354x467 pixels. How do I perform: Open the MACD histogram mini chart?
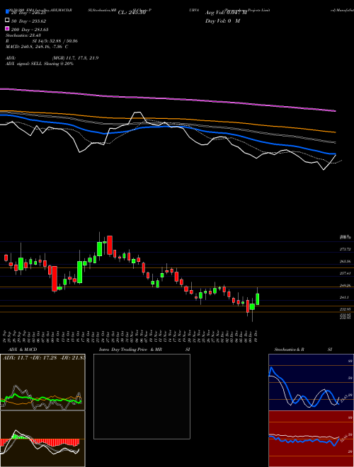tap(42, 439)
